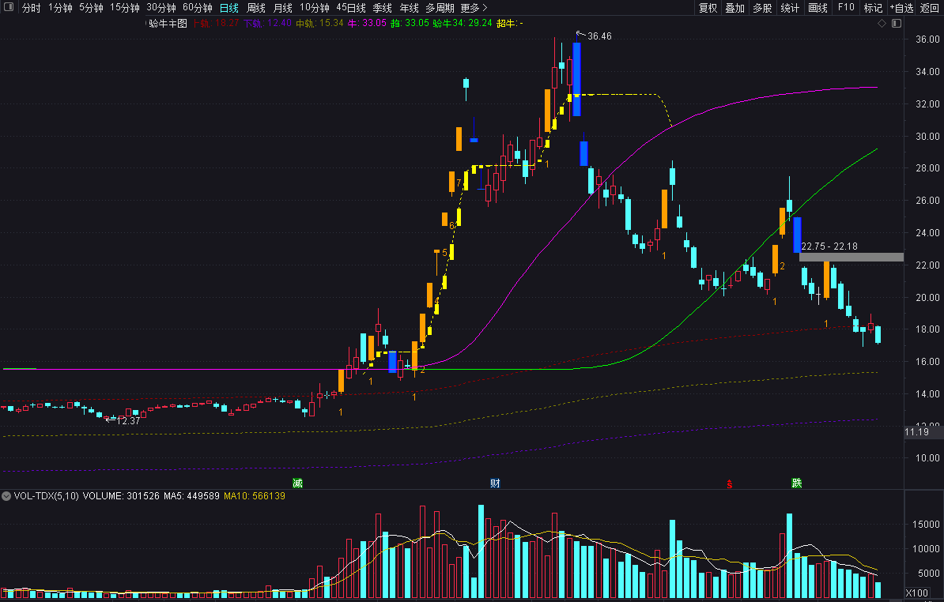
Task: Toggle the right side panel icon
Action: click(897, 24)
